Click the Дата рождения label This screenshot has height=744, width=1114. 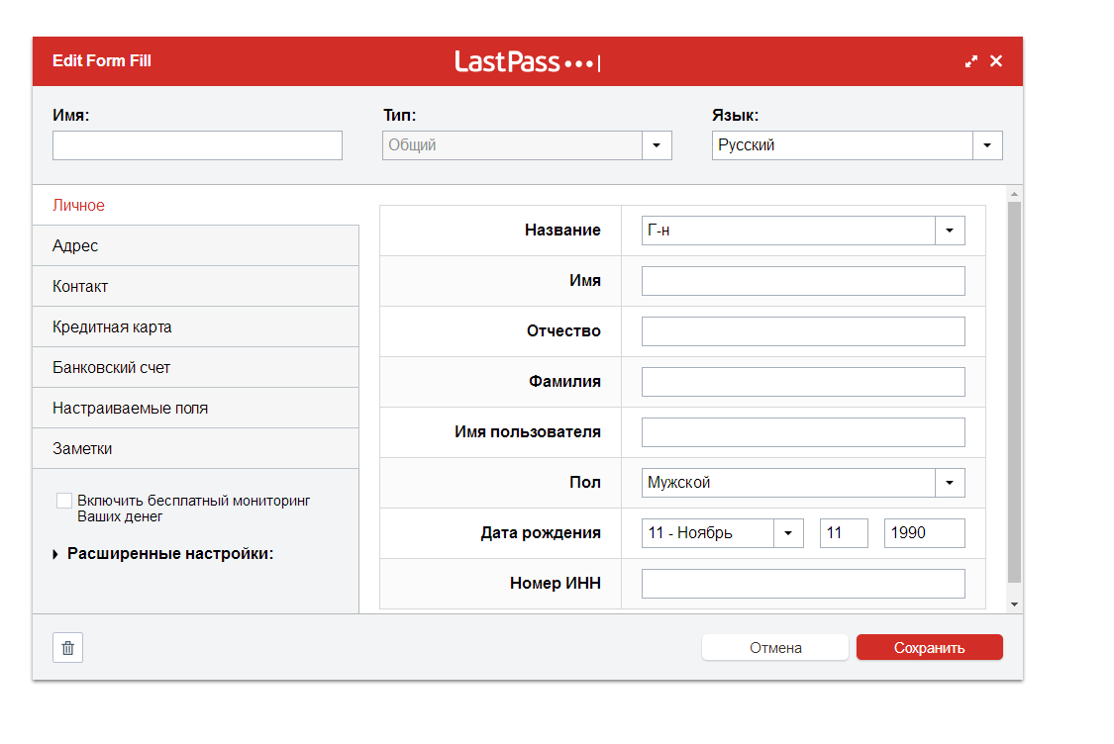[541, 533]
